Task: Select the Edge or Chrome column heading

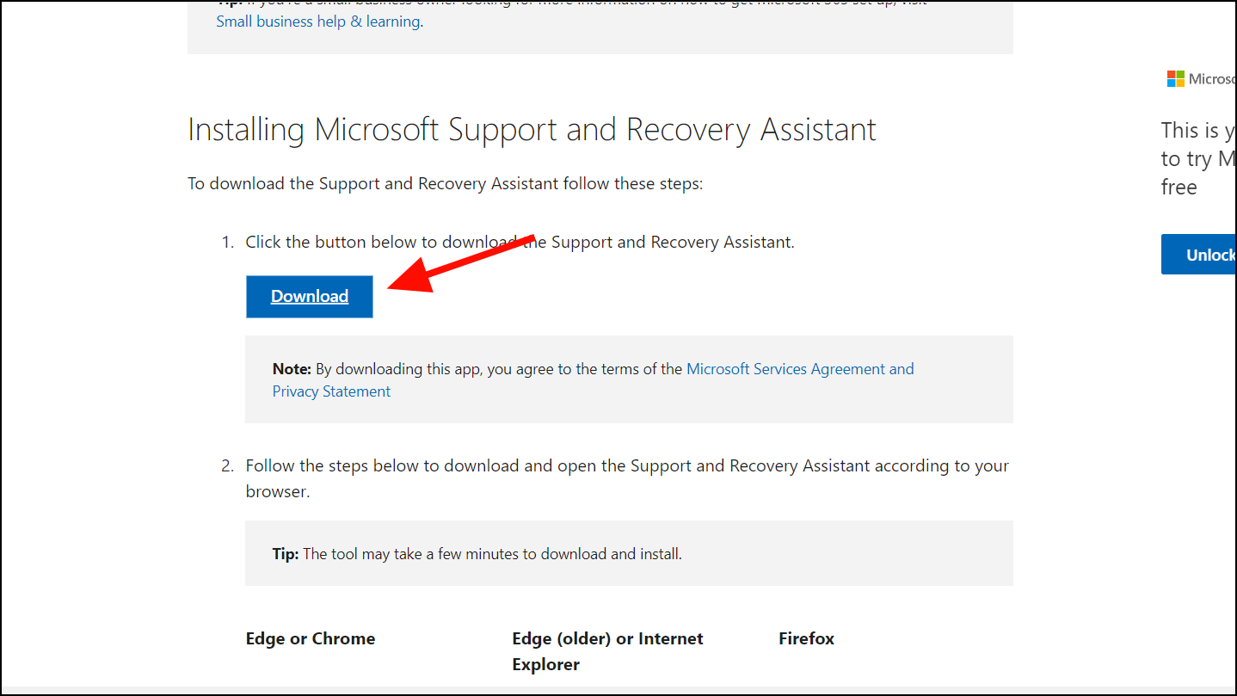Action: coord(310,638)
